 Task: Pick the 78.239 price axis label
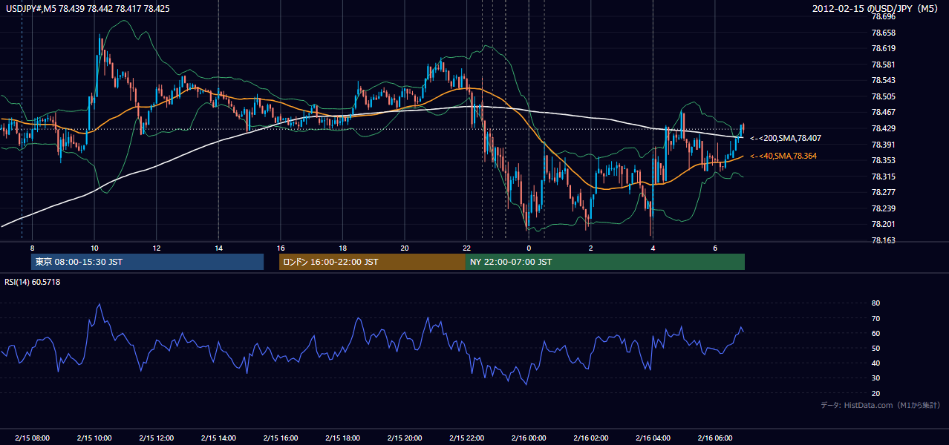tap(883, 208)
